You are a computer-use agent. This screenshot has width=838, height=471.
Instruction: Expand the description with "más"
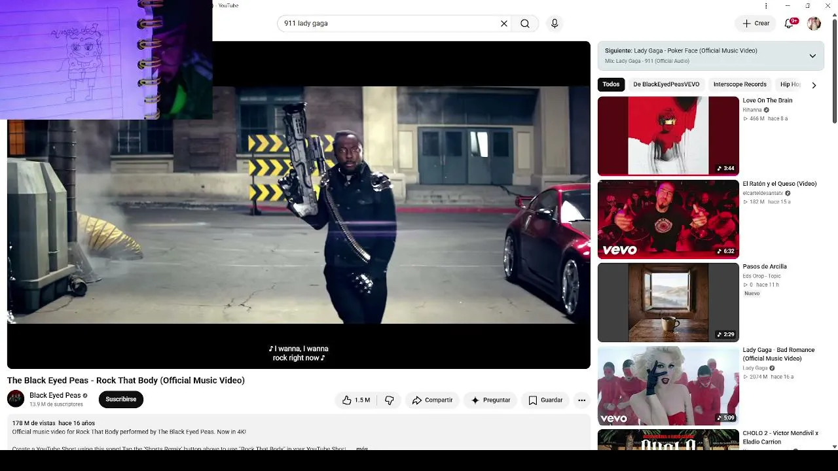[362, 449]
